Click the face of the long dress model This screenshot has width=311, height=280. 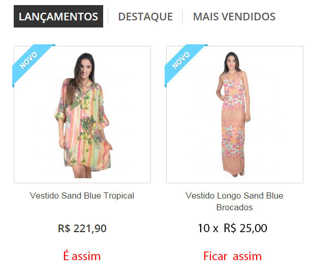pos(232,62)
